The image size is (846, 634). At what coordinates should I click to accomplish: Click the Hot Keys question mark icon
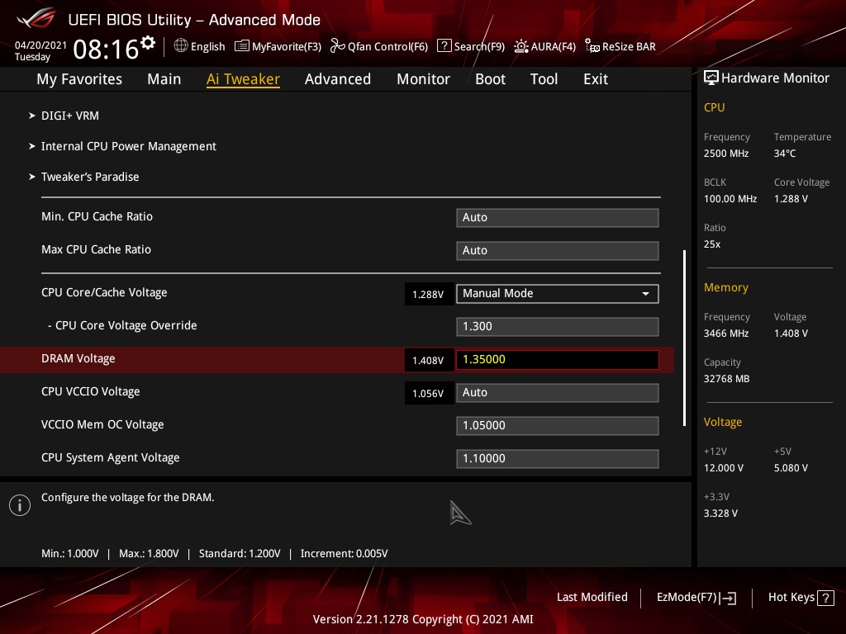tap(825, 598)
